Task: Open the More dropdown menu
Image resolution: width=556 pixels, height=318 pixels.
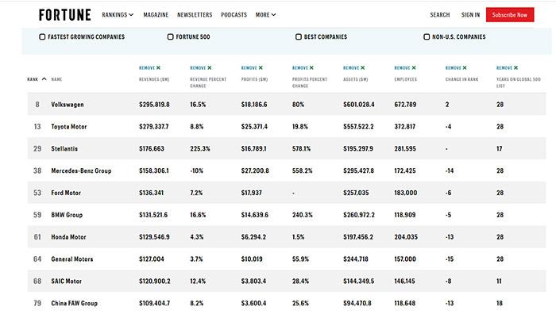Action: click(x=266, y=14)
